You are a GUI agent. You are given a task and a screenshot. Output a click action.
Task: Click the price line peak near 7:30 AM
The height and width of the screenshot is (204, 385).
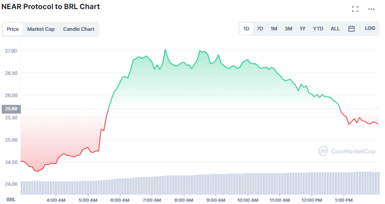pyautogui.click(x=165, y=49)
